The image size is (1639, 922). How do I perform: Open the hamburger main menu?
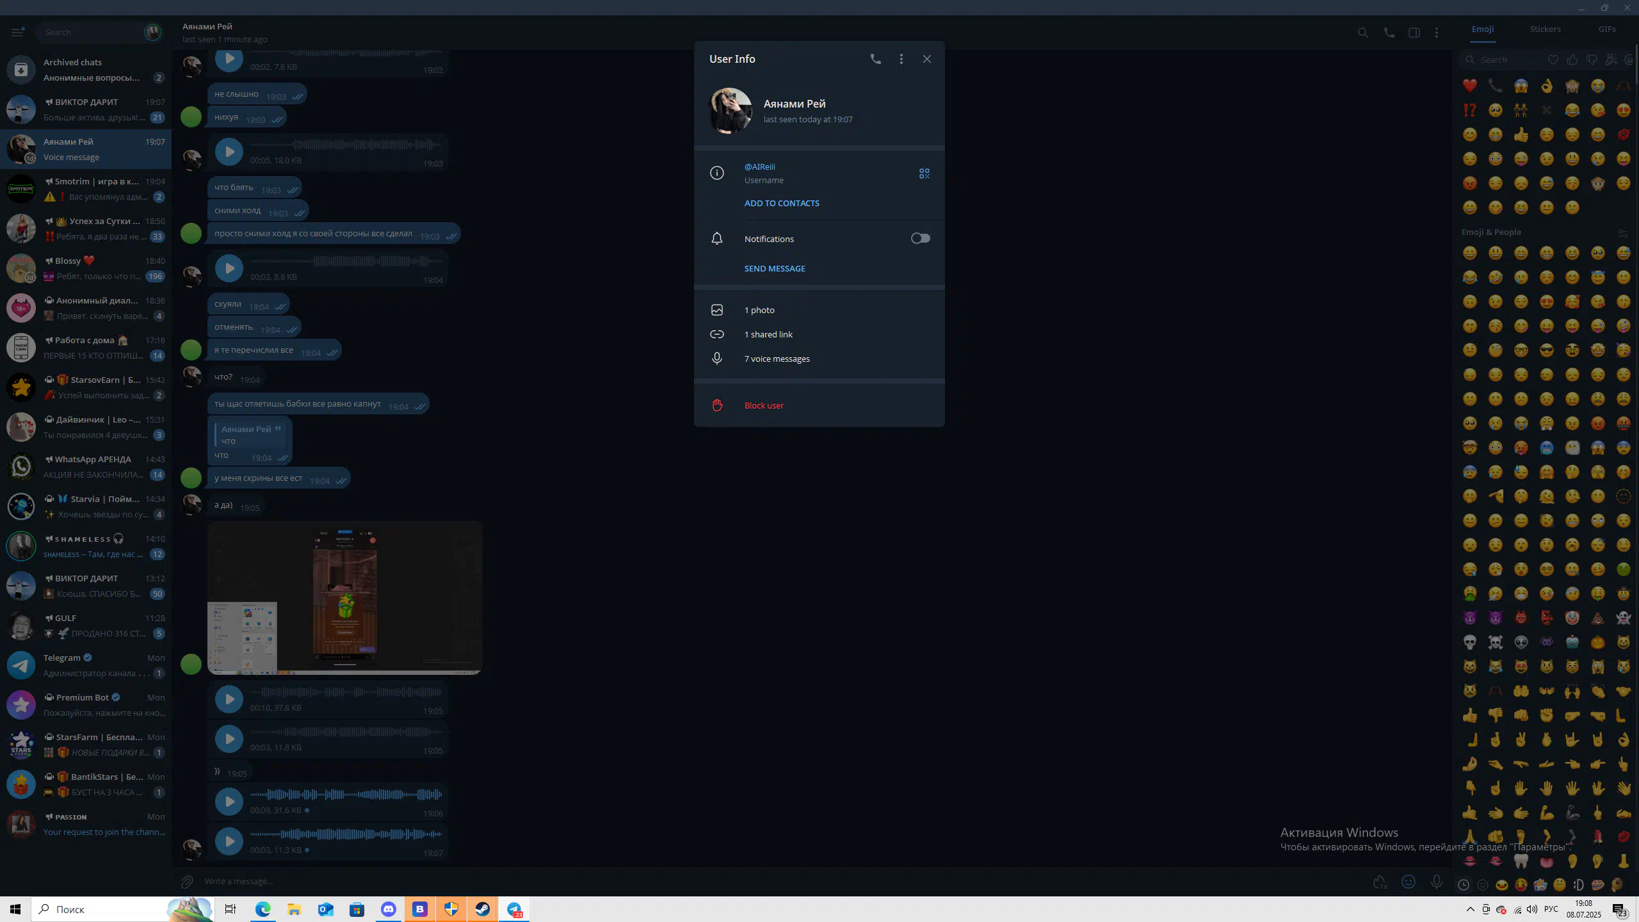17,32
